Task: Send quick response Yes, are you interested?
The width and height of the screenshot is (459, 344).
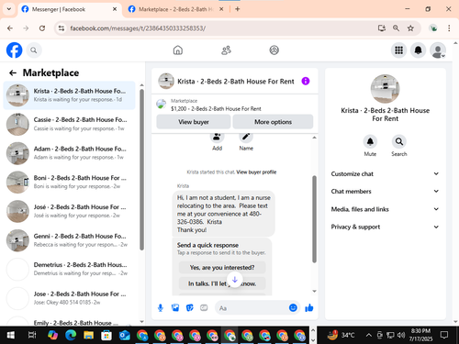Action: pos(222,267)
